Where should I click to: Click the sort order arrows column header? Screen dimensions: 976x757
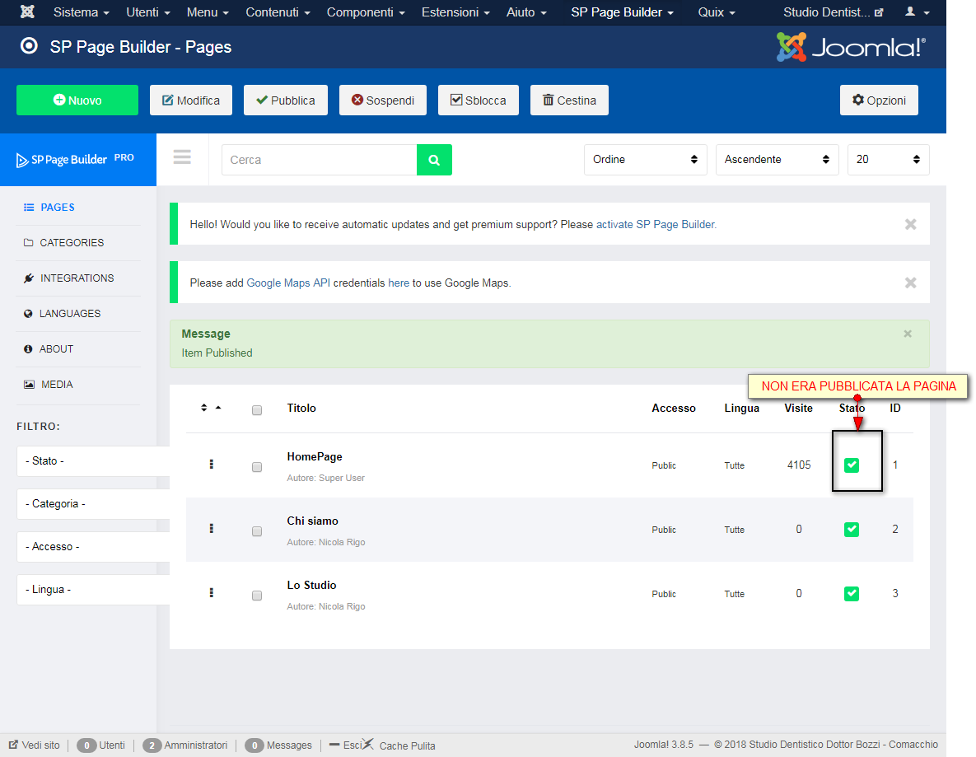point(211,408)
